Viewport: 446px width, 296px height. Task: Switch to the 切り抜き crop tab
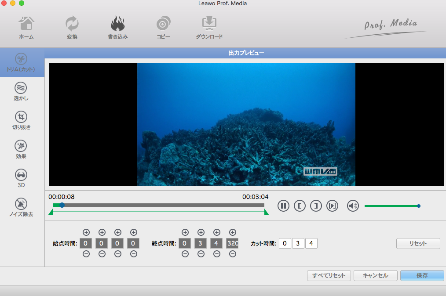[21, 120]
